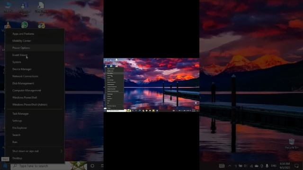Image resolution: width=303 pixels, height=170 pixels.
Task: Show hidden tray icons chevron
Action: click(x=230, y=166)
